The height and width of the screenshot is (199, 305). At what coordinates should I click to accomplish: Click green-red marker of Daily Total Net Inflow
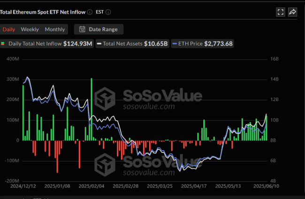[x=3, y=44]
